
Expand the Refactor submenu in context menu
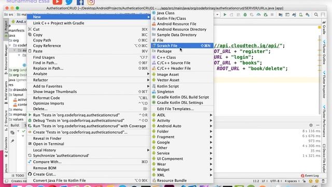pyautogui.click(x=89, y=80)
